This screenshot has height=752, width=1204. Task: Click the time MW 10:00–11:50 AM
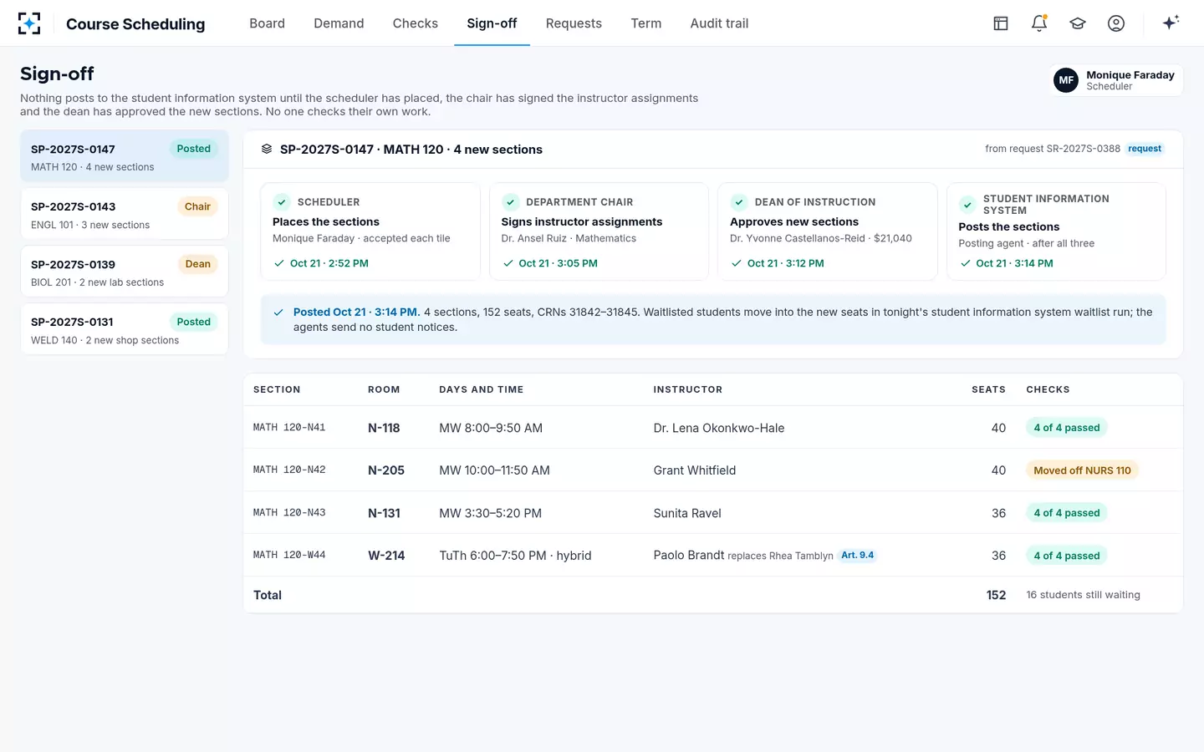tap(495, 470)
